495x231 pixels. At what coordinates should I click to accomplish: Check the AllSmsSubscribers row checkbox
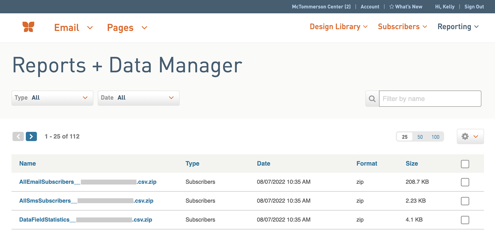point(465,201)
